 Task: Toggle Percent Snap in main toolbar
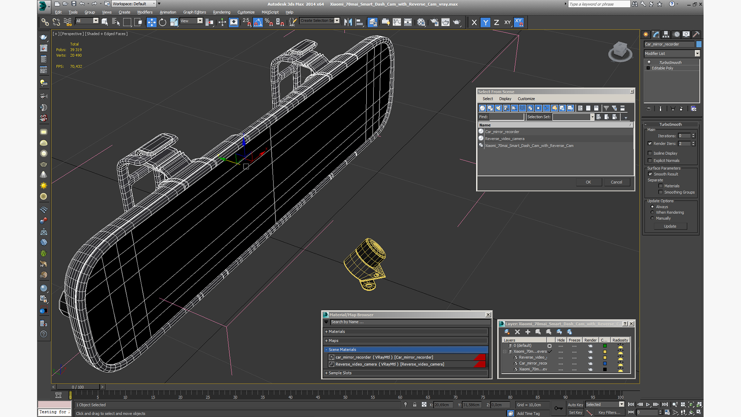click(269, 22)
